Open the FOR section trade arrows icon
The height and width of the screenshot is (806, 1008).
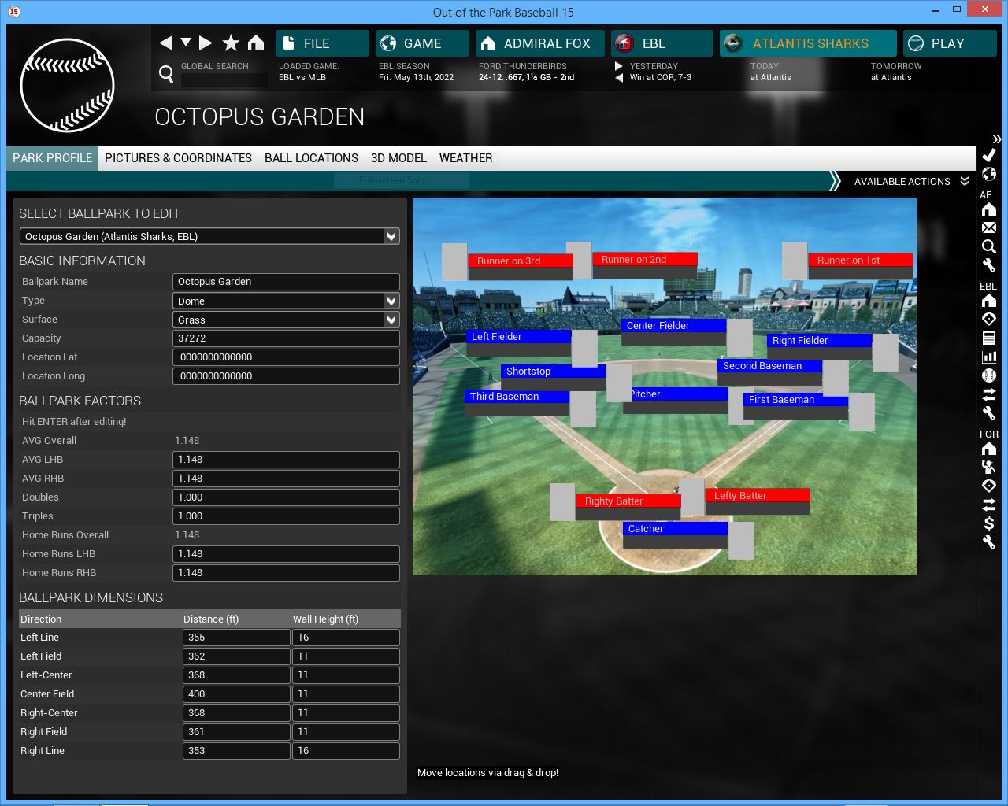(989, 505)
